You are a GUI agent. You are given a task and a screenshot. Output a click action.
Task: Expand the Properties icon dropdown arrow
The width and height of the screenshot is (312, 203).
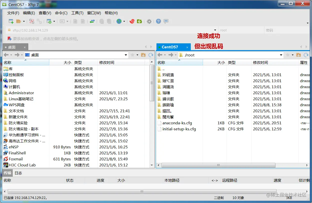coord(54,22)
